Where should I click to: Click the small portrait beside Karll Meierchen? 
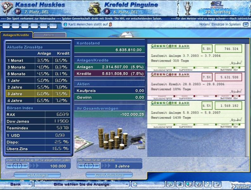(110, 24)
